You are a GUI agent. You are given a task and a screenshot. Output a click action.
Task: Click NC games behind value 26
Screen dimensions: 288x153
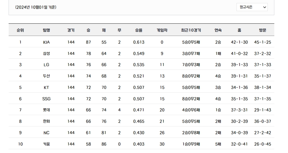162,133
